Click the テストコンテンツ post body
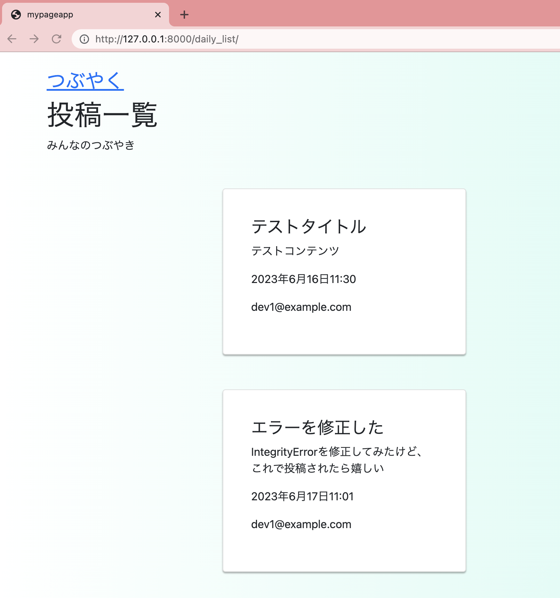 (x=295, y=251)
